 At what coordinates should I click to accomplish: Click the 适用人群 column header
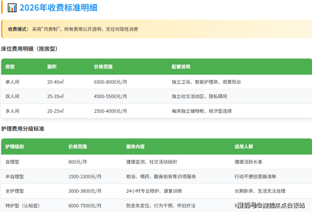coord(244,147)
